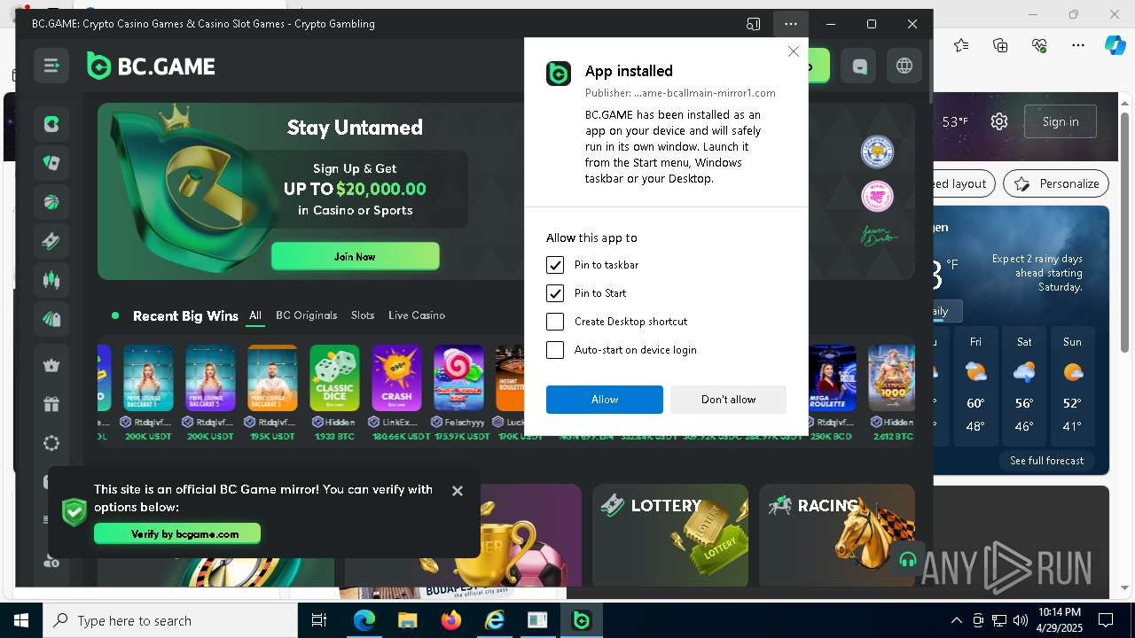Open the Windows Start menu
This screenshot has height=638, width=1135.
pos(20,620)
